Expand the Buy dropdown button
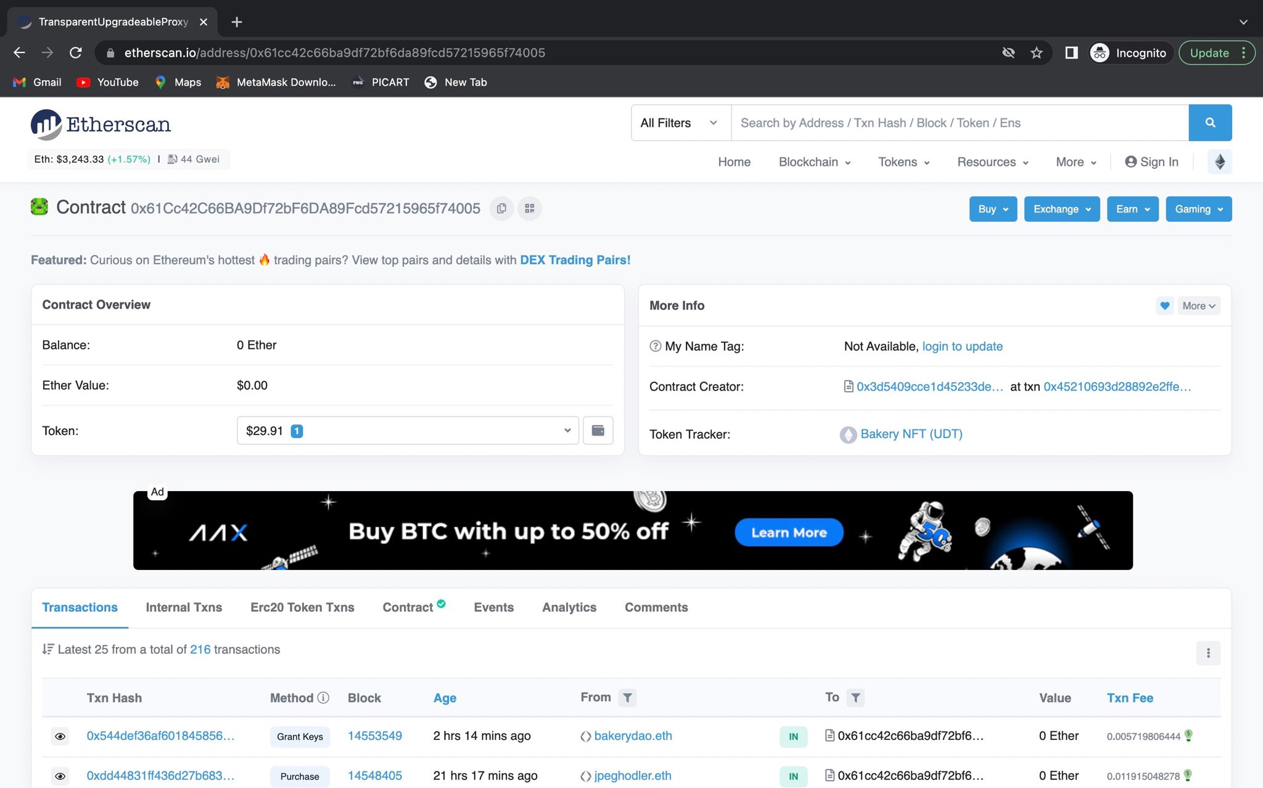The image size is (1263, 788). (x=992, y=209)
